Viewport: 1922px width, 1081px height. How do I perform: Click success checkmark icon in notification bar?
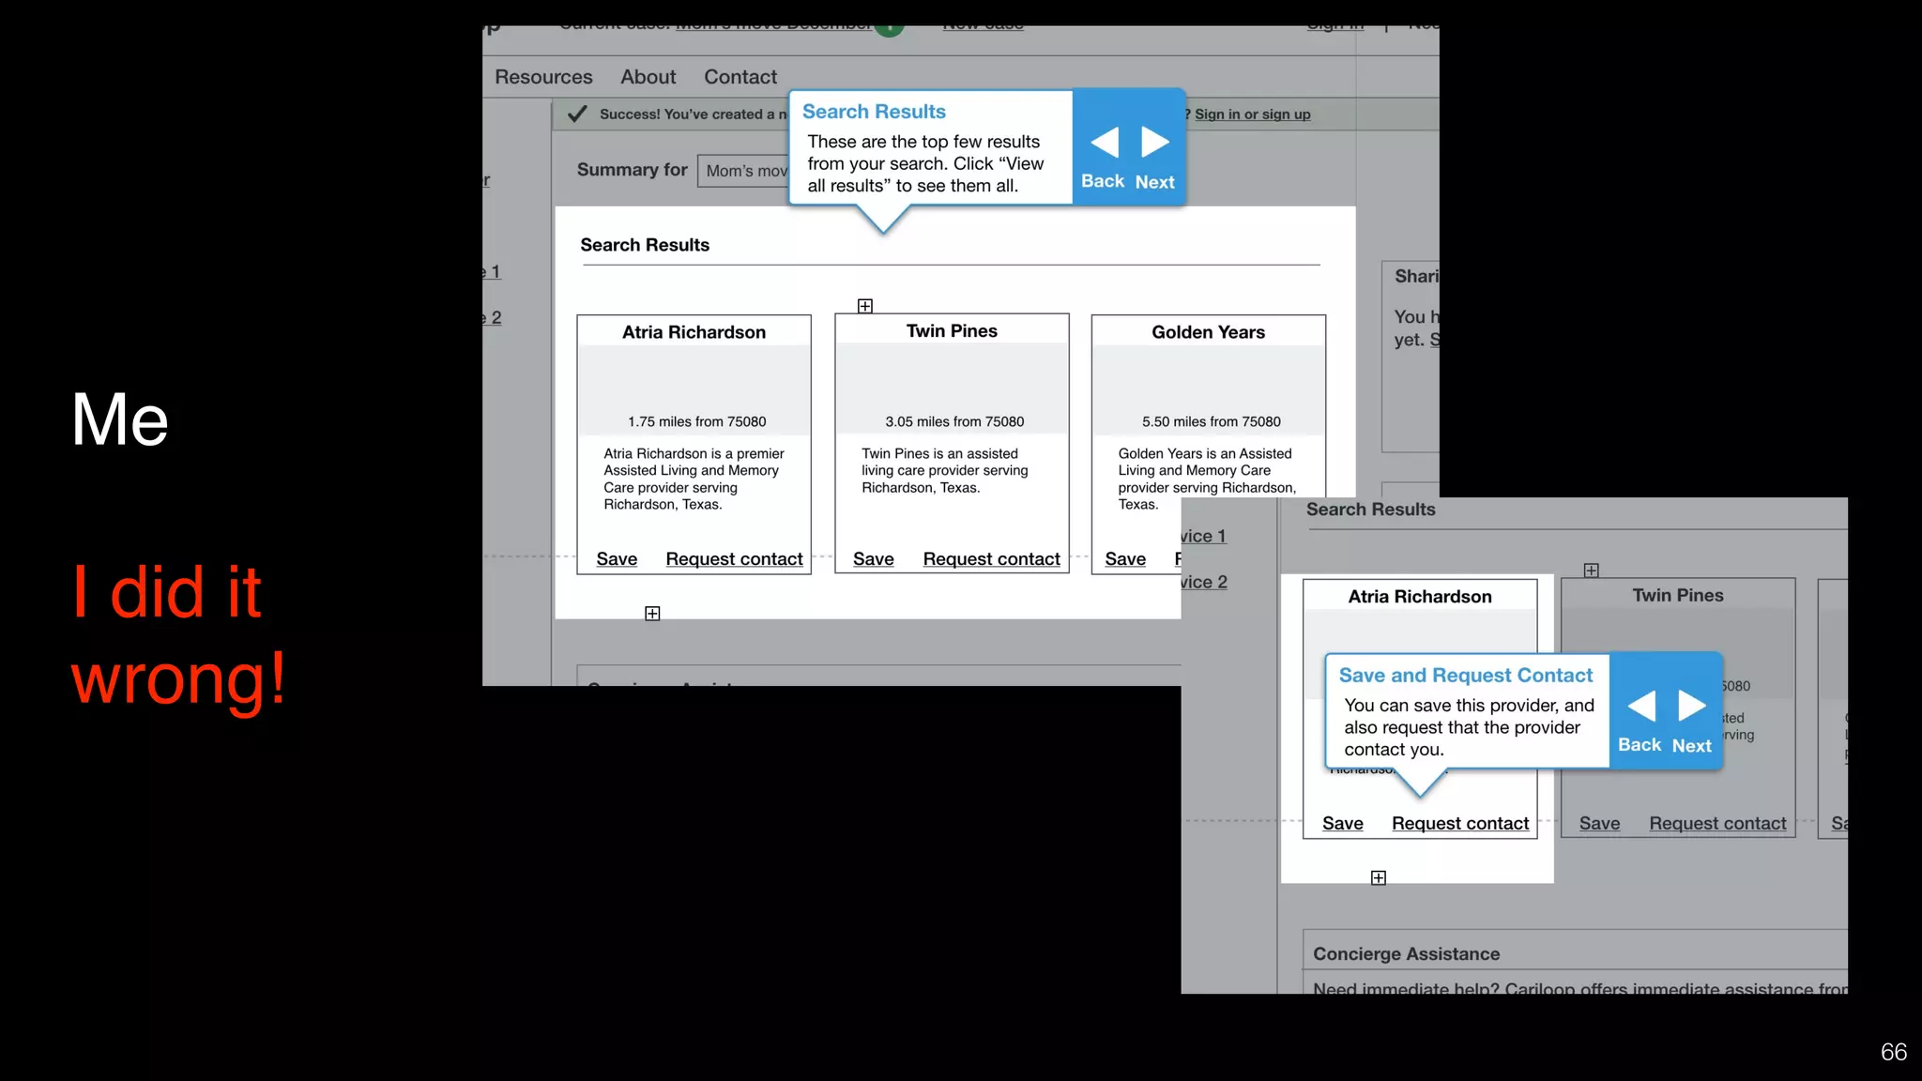(577, 114)
